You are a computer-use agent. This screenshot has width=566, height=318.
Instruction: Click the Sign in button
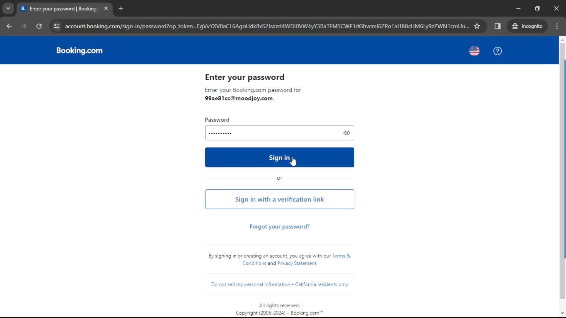[x=279, y=157]
